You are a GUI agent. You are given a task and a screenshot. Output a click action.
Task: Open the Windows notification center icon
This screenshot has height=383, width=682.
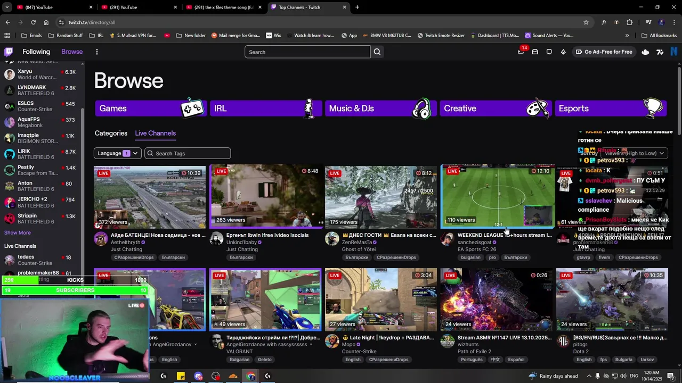tap(671, 376)
